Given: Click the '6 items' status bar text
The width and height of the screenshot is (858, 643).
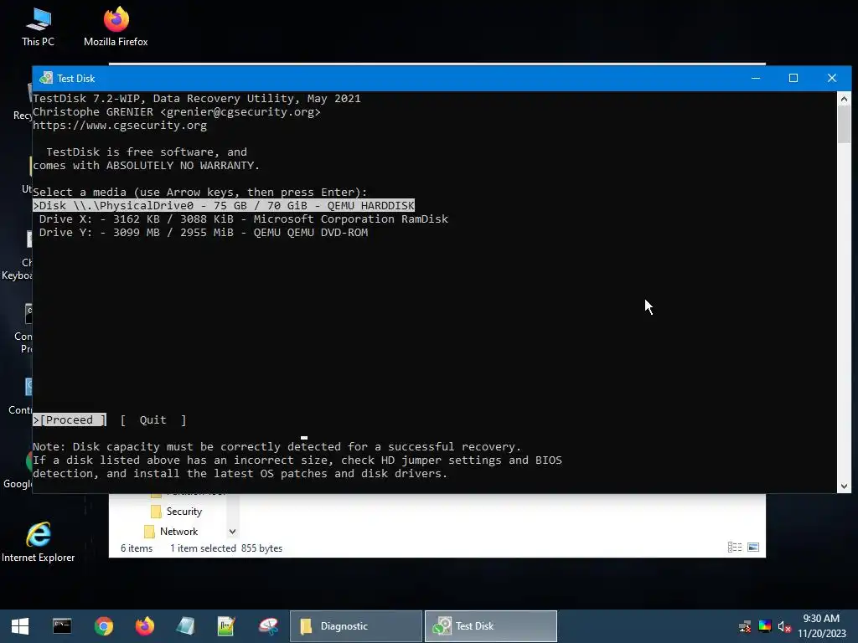Looking at the screenshot, I should pyautogui.click(x=137, y=548).
